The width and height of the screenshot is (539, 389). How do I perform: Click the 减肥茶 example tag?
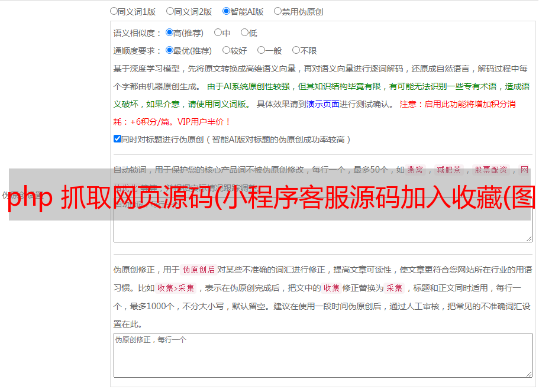pos(448,170)
